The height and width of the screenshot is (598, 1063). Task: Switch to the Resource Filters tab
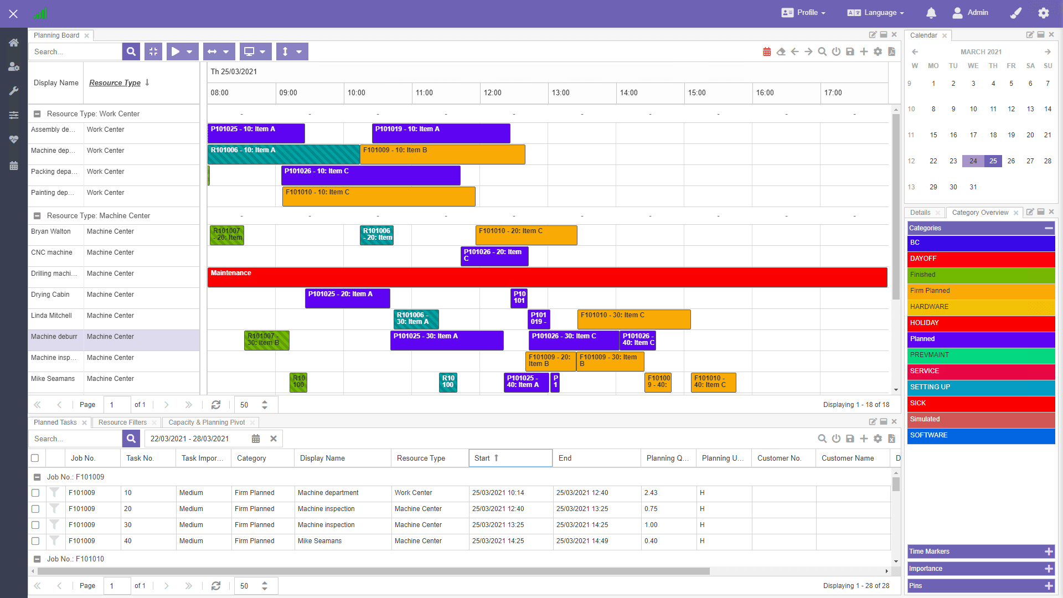122,422
